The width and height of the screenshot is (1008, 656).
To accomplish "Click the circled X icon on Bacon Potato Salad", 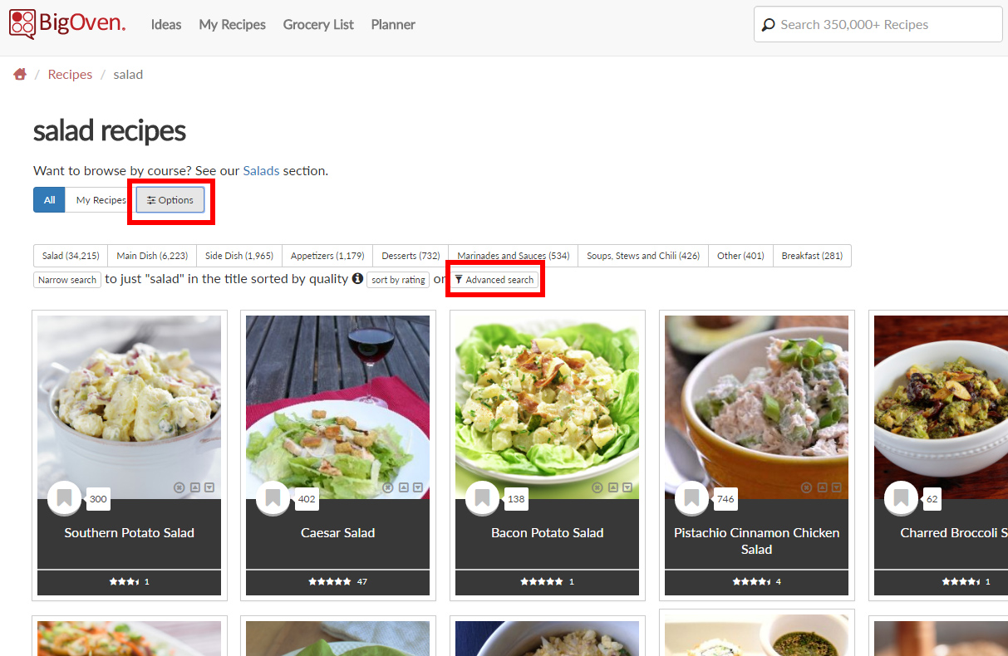I will 597,487.
